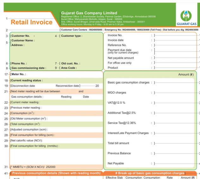Click the 'Current meter reading :' row

(56, 102)
